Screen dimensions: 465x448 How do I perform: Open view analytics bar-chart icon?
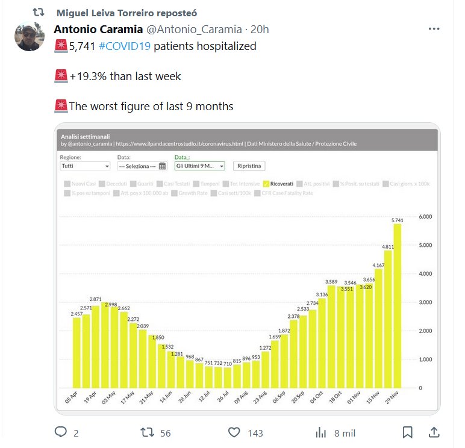[x=321, y=432]
